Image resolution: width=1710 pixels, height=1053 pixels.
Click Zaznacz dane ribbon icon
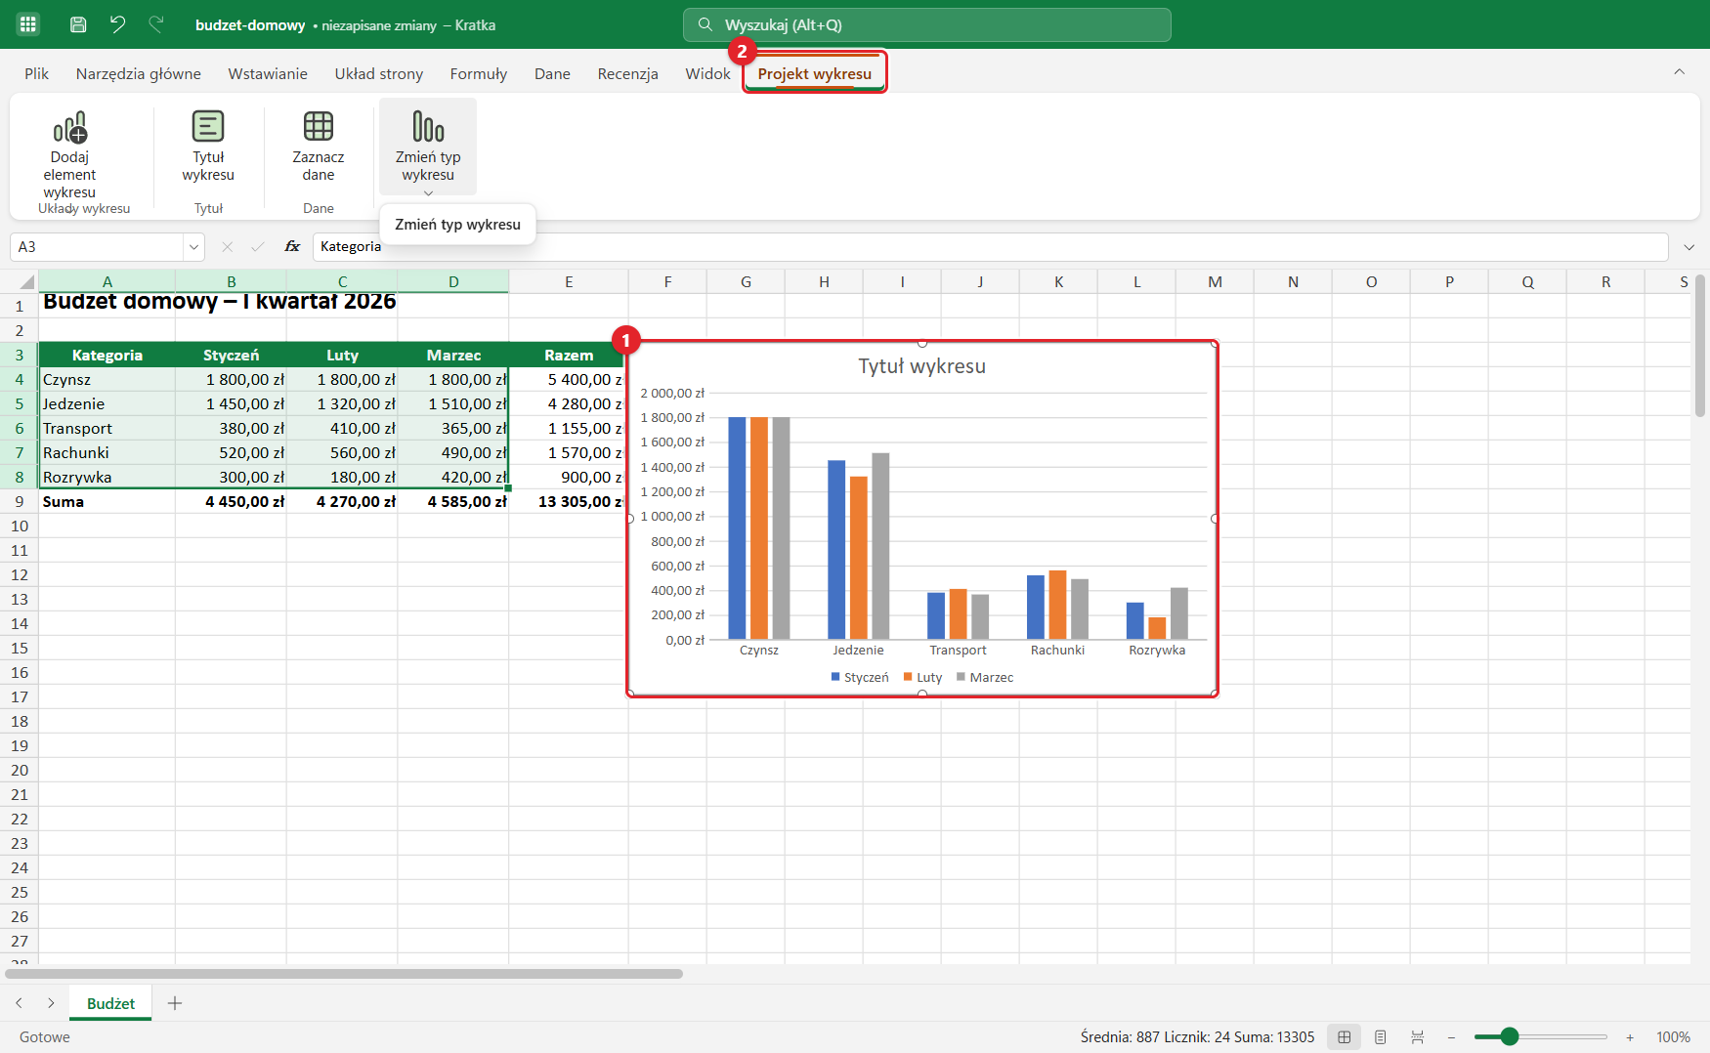(319, 126)
